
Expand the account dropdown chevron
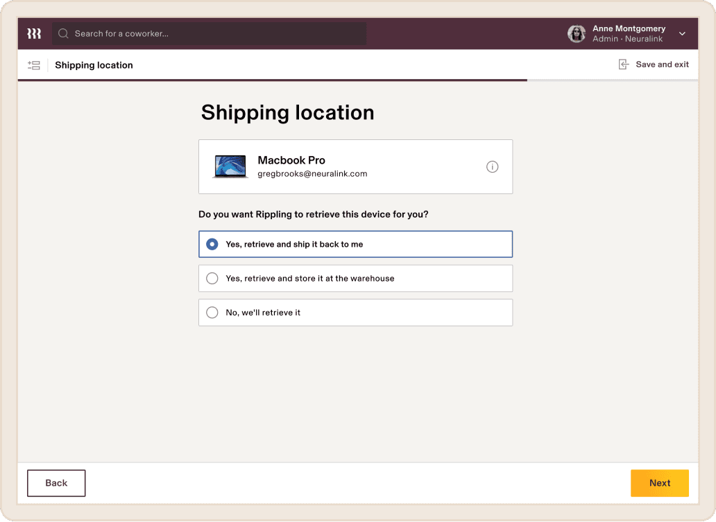pyautogui.click(x=682, y=33)
